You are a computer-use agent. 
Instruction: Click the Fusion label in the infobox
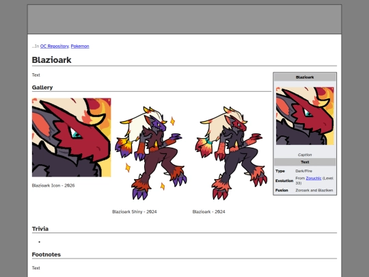(x=282, y=190)
